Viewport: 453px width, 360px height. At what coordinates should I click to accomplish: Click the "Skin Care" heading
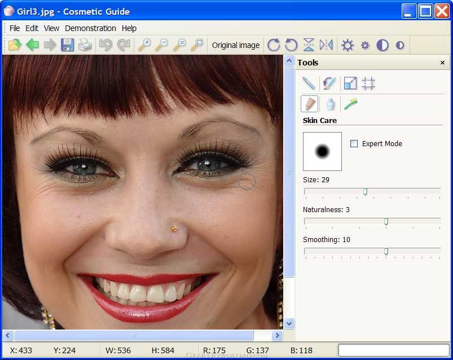pyautogui.click(x=319, y=121)
